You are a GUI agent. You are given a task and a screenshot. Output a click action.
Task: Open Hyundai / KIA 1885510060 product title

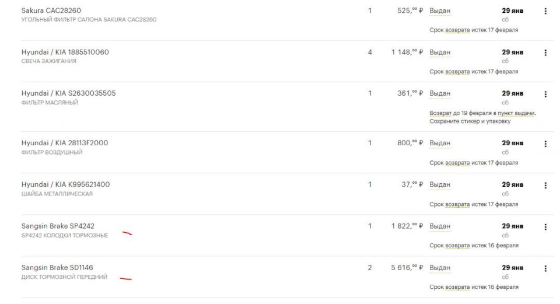click(65, 52)
